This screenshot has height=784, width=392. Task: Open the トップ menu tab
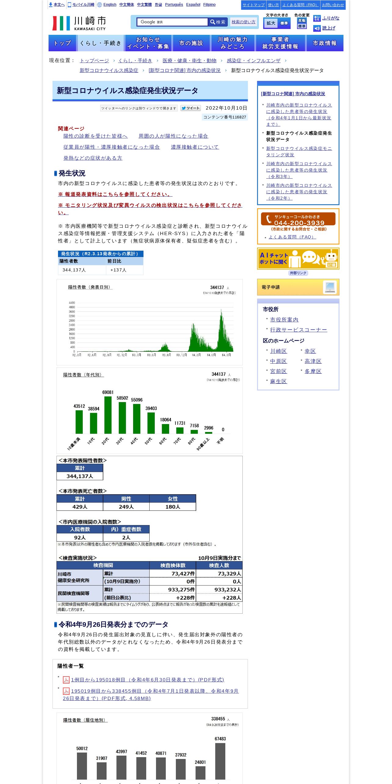pyautogui.click(x=63, y=43)
